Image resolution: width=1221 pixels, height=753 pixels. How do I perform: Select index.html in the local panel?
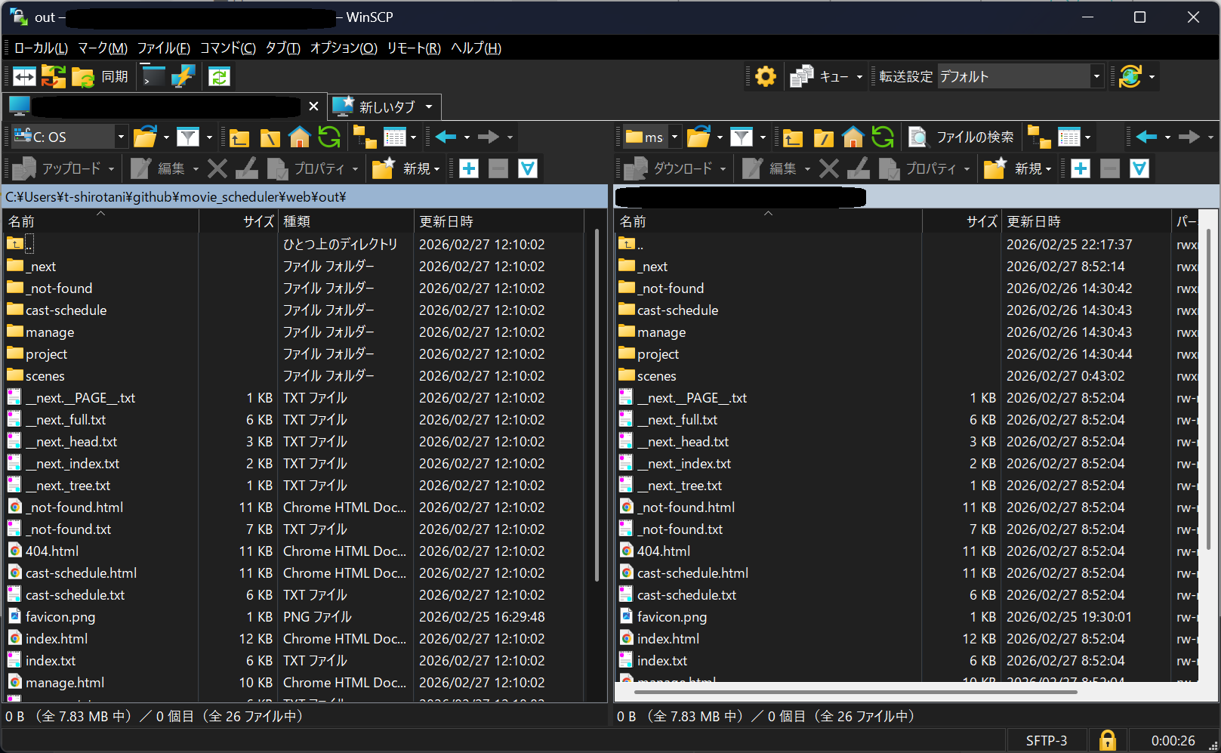coord(57,639)
